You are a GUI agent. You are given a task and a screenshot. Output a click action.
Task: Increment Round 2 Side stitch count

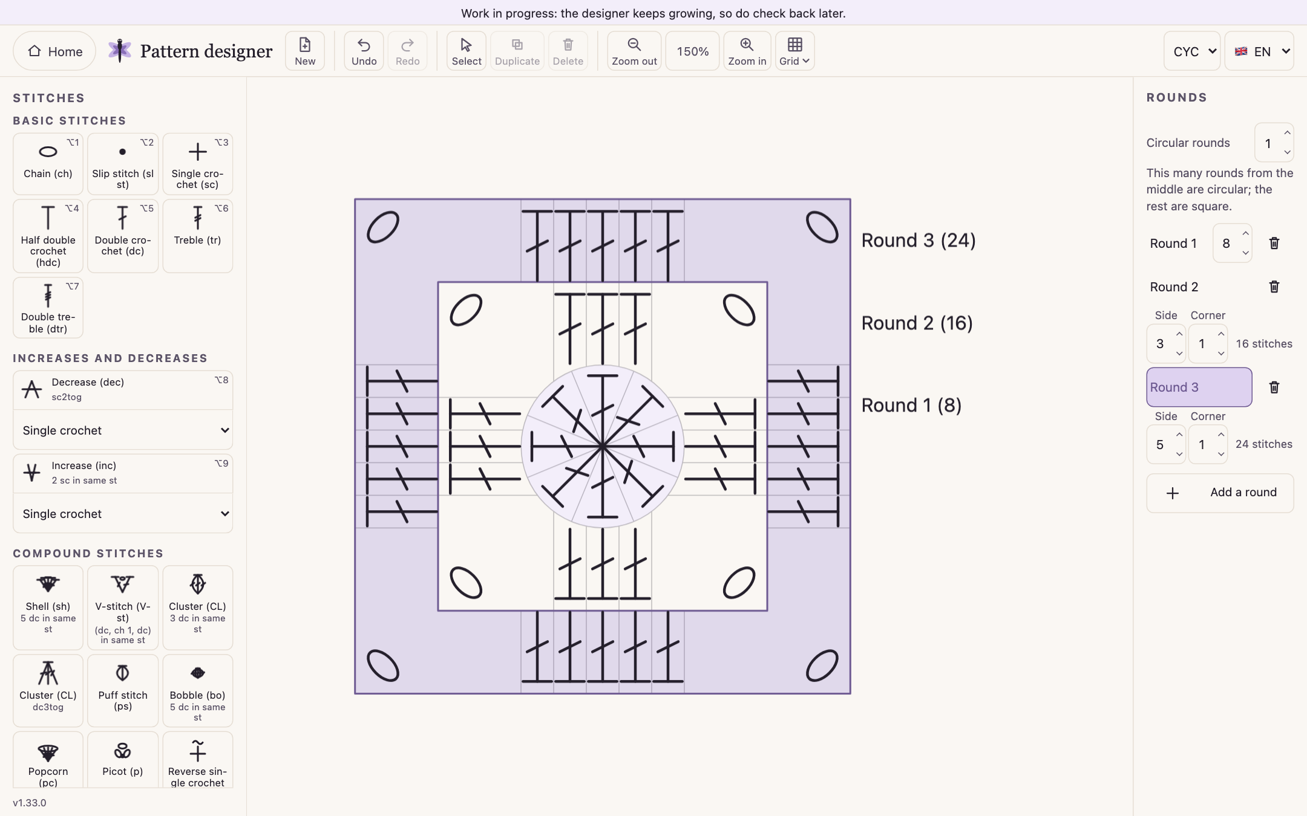[1179, 334]
